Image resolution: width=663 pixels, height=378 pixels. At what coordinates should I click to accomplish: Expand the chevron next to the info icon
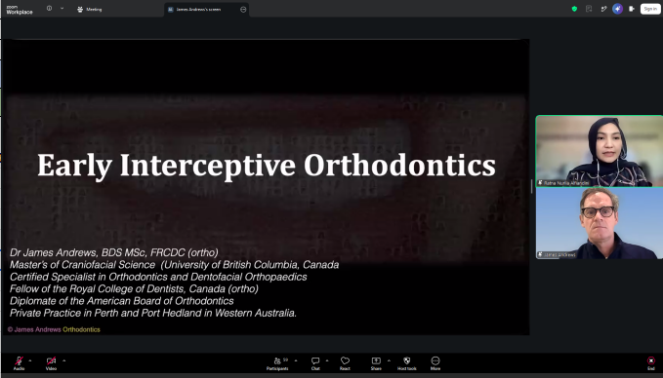[x=62, y=9]
